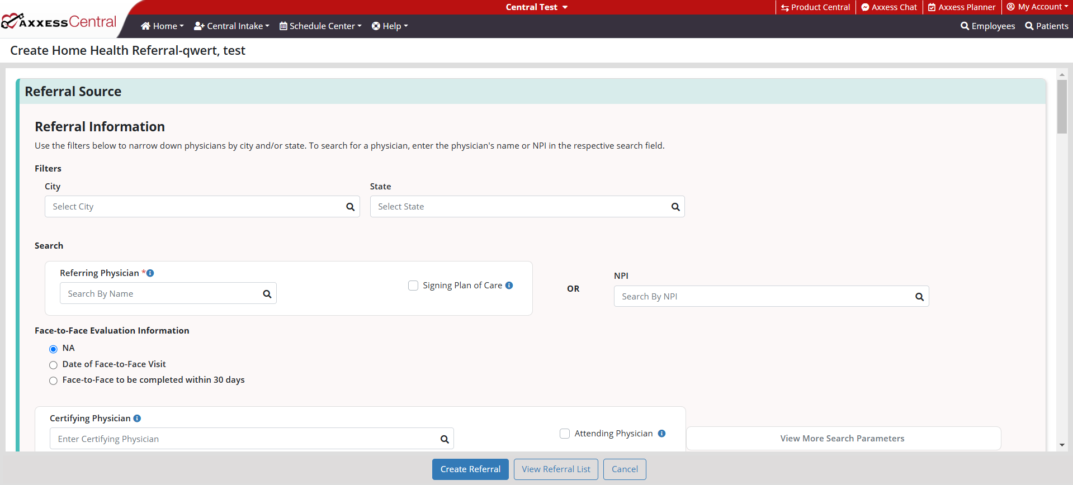Click info icon beside Attending Physician
Image resolution: width=1073 pixels, height=485 pixels.
661,434
